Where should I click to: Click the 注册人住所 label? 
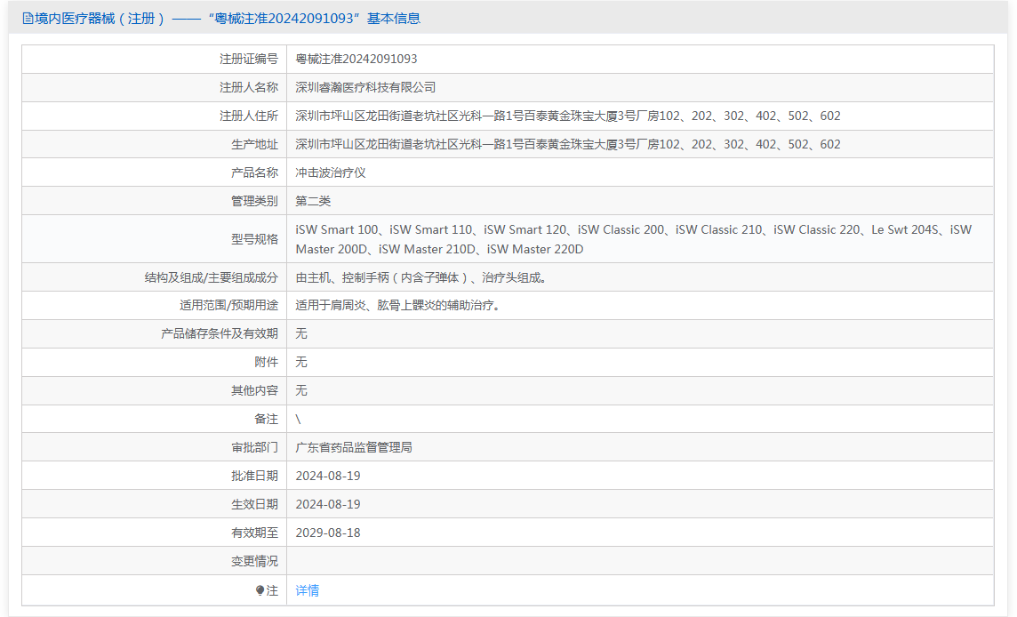tap(249, 116)
